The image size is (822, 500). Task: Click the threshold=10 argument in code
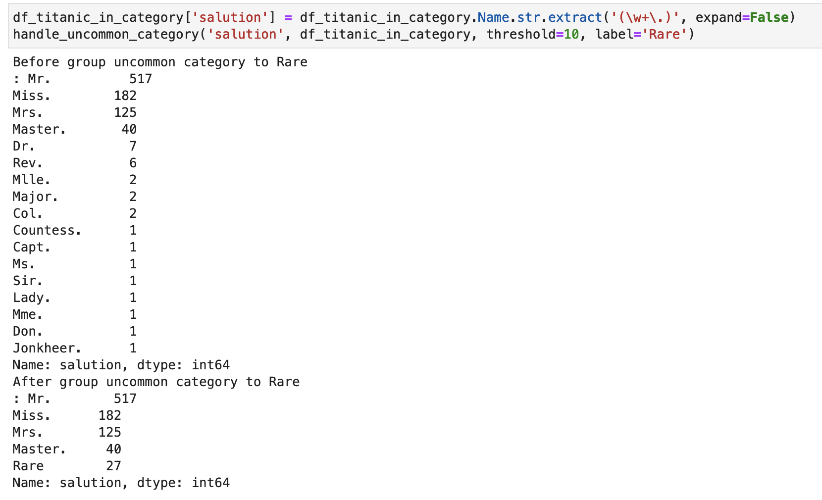532,34
